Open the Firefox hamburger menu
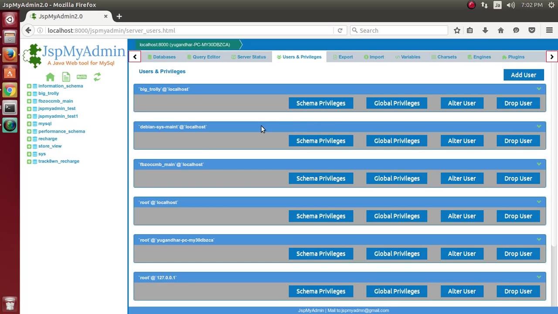558x314 pixels. [x=549, y=31]
